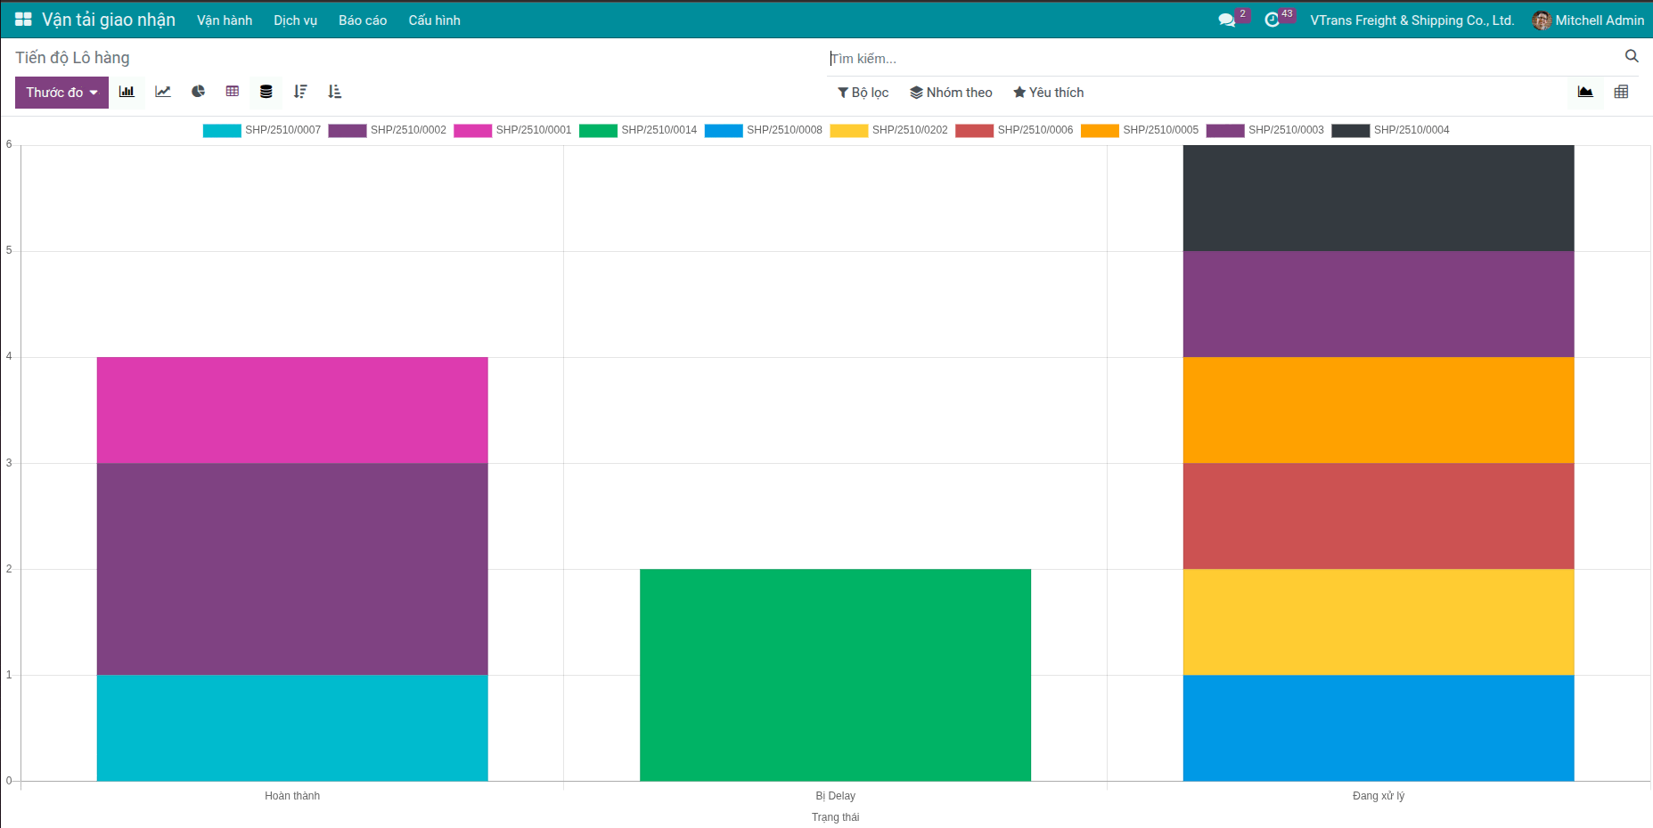This screenshot has width=1653, height=828.
Task: Toggle the stacked bars option
Action: [266, 92]
